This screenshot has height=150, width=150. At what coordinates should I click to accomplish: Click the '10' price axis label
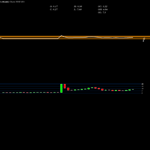(142, 88)
